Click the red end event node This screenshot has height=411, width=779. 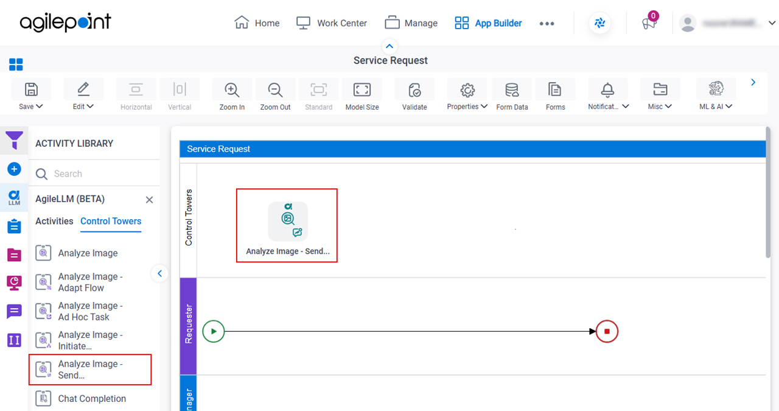pos(607,332)
